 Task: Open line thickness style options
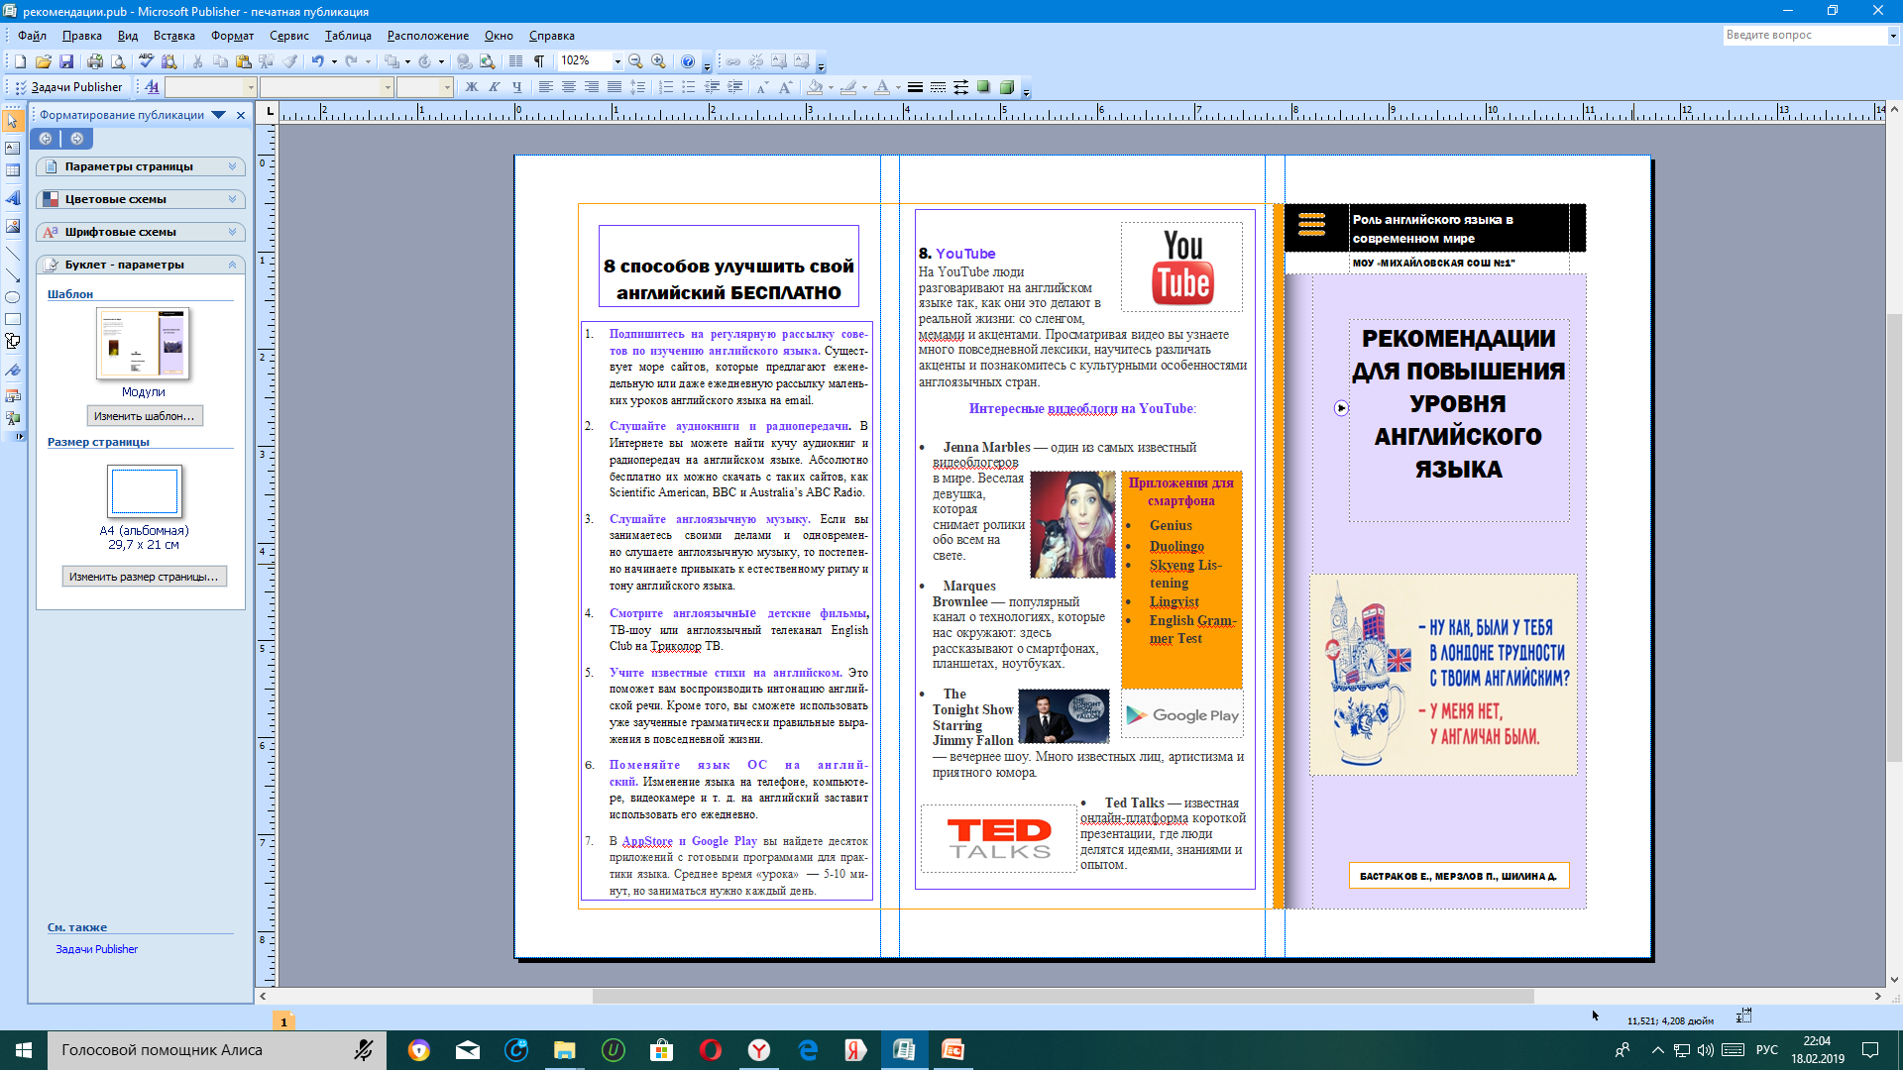click(x=915, y=87)
